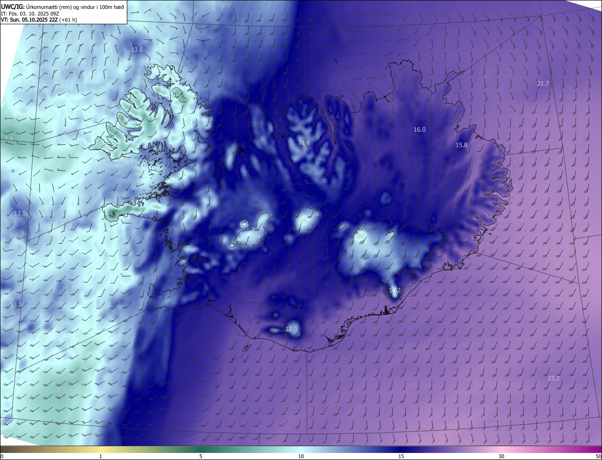Viewport: 602px width, 460px height.
Task: Click the 13.6 value label on the map
Action: pos(137,50)
